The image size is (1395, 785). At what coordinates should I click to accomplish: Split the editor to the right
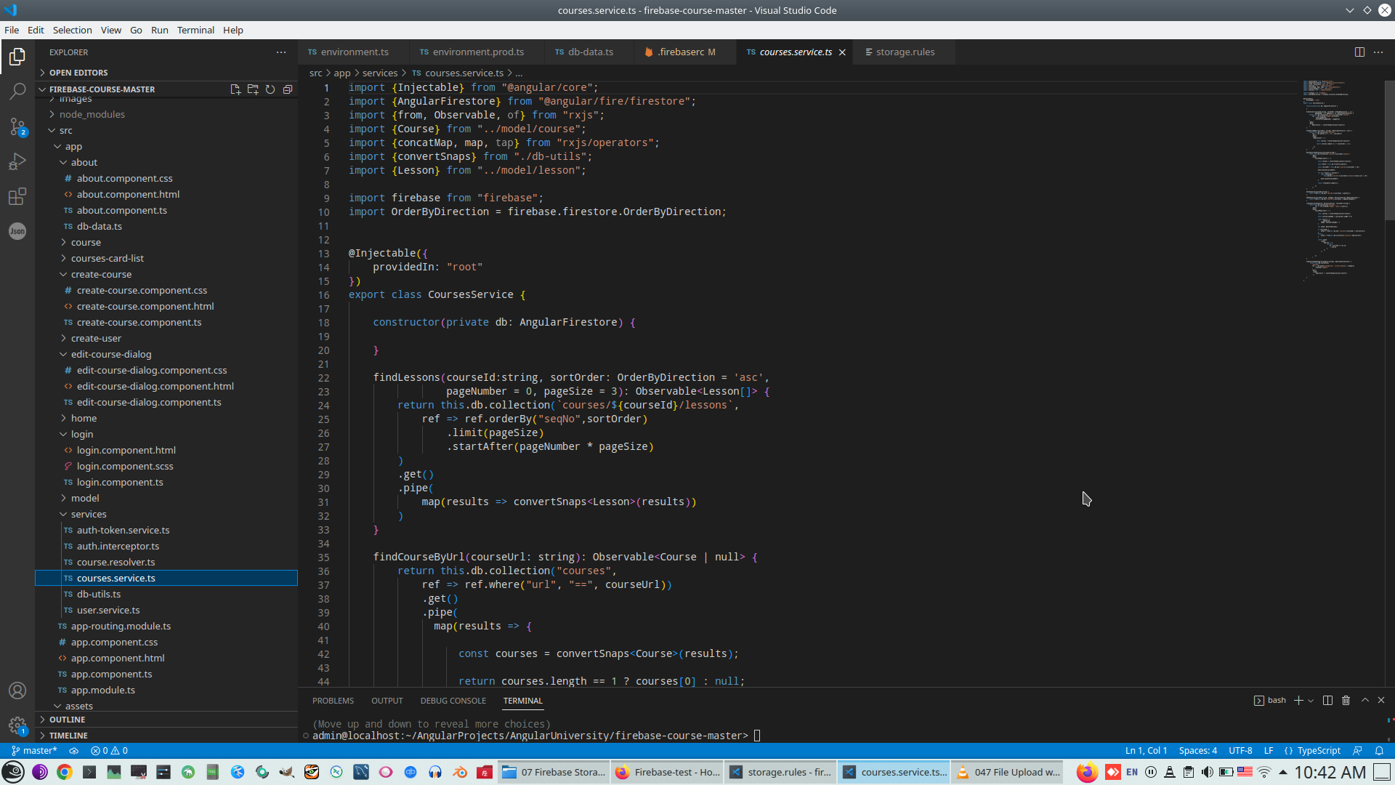[1359, 52]
